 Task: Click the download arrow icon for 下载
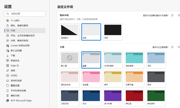pos(7,55)
